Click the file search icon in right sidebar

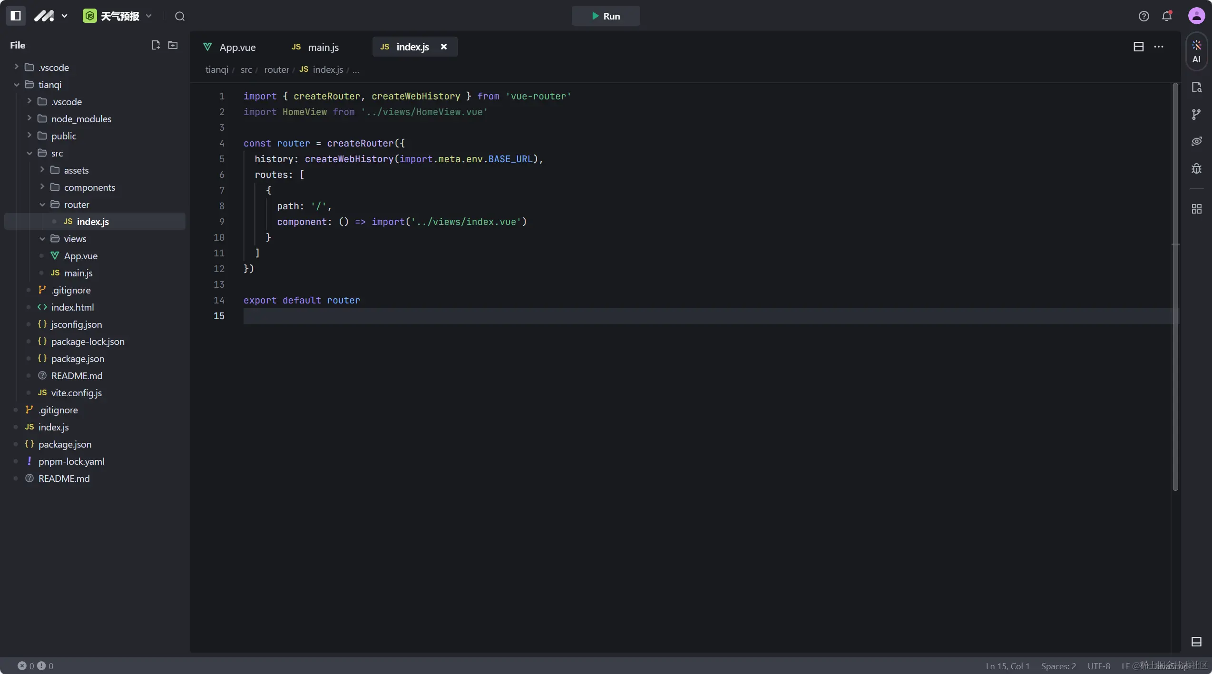click(x=1196, y=88)
